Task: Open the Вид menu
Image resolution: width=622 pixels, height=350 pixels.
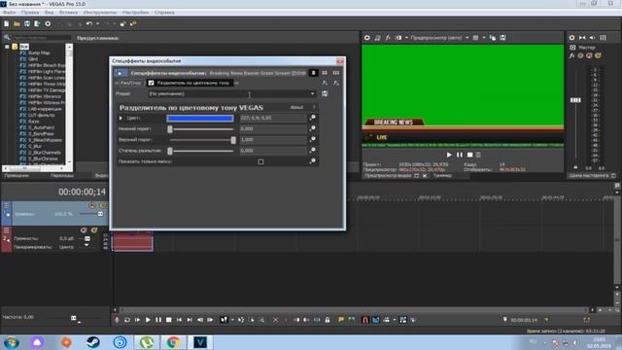Action: 49,13
